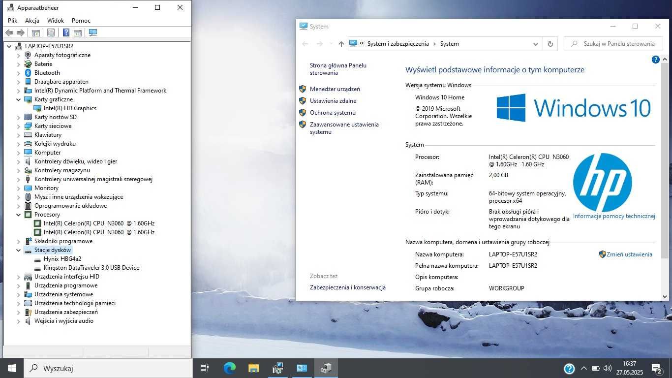Click the Menedżer urządzeń link
The image size is (672, 378).
pos(335,89)
